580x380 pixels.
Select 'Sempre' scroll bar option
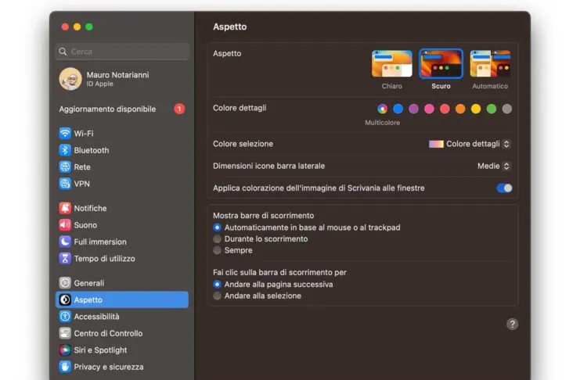pyautogui.click(x=217, y=250)
